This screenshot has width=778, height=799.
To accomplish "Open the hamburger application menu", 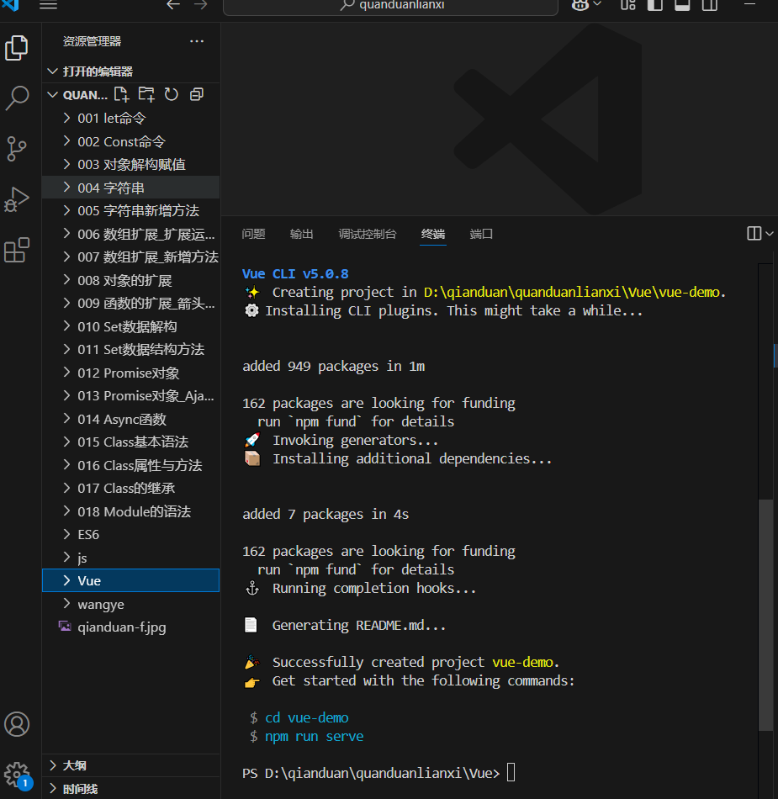I will (49, 5).
